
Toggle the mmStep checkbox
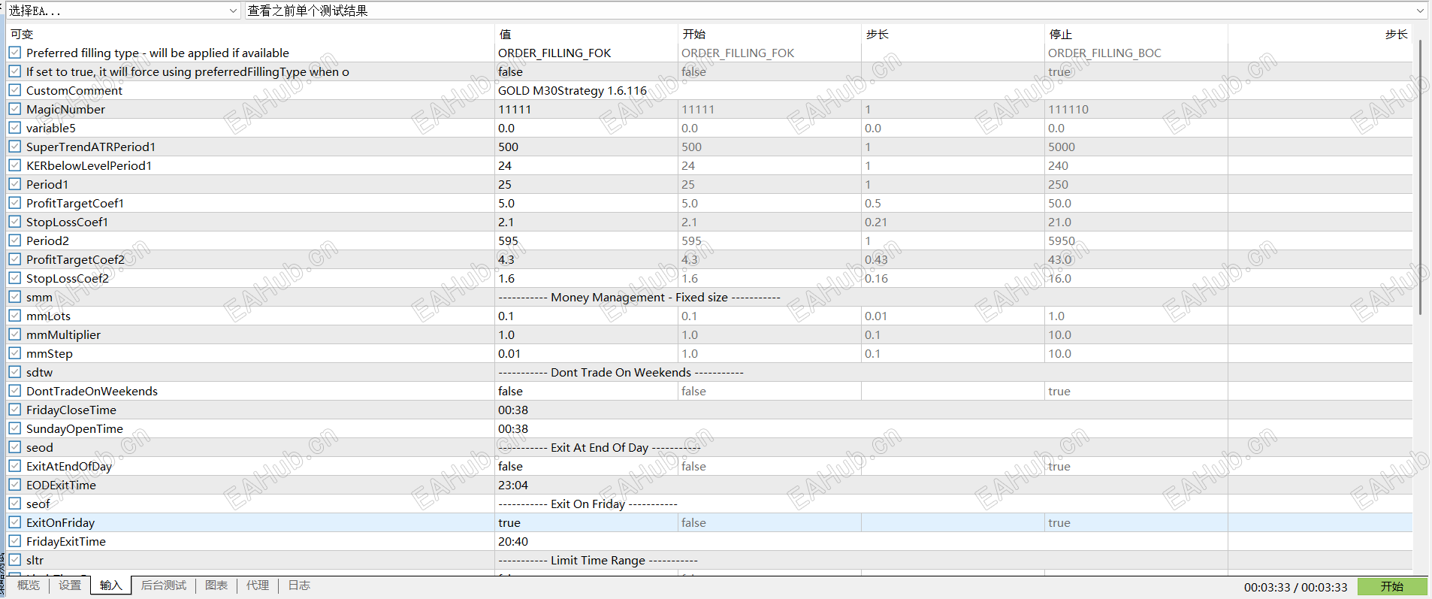tap(15, 353)
